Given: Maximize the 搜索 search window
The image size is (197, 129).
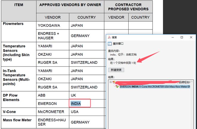Looking at the screenshot, I should click(x=182, y=37).
